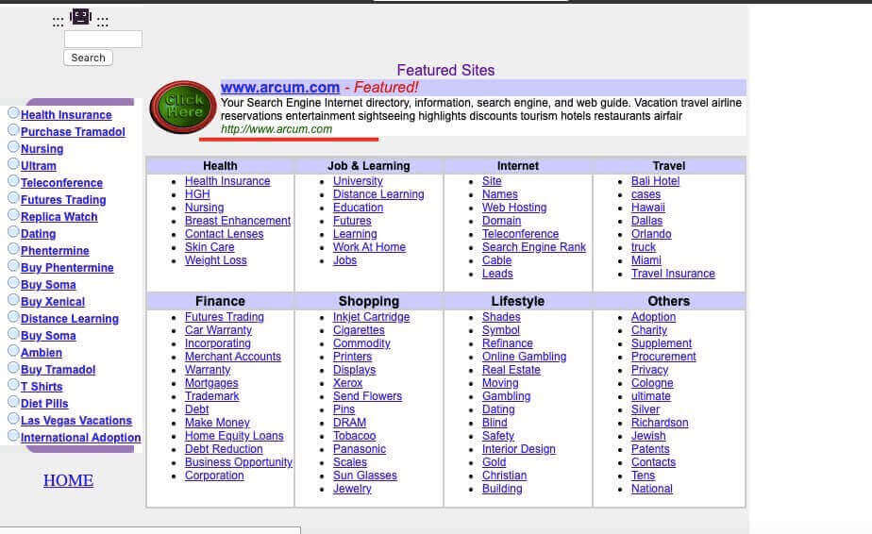Select Interior Design under Lifestyle
872x534 pixels.
coord(518,449)
